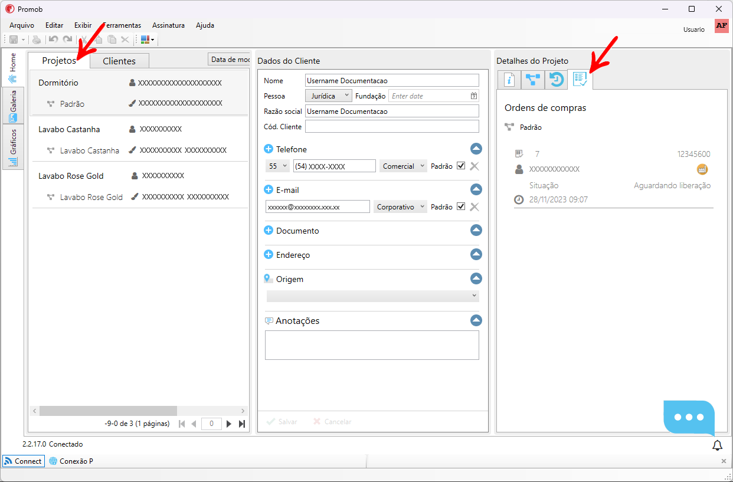Add a new E-mail entry

coord(269,190)
